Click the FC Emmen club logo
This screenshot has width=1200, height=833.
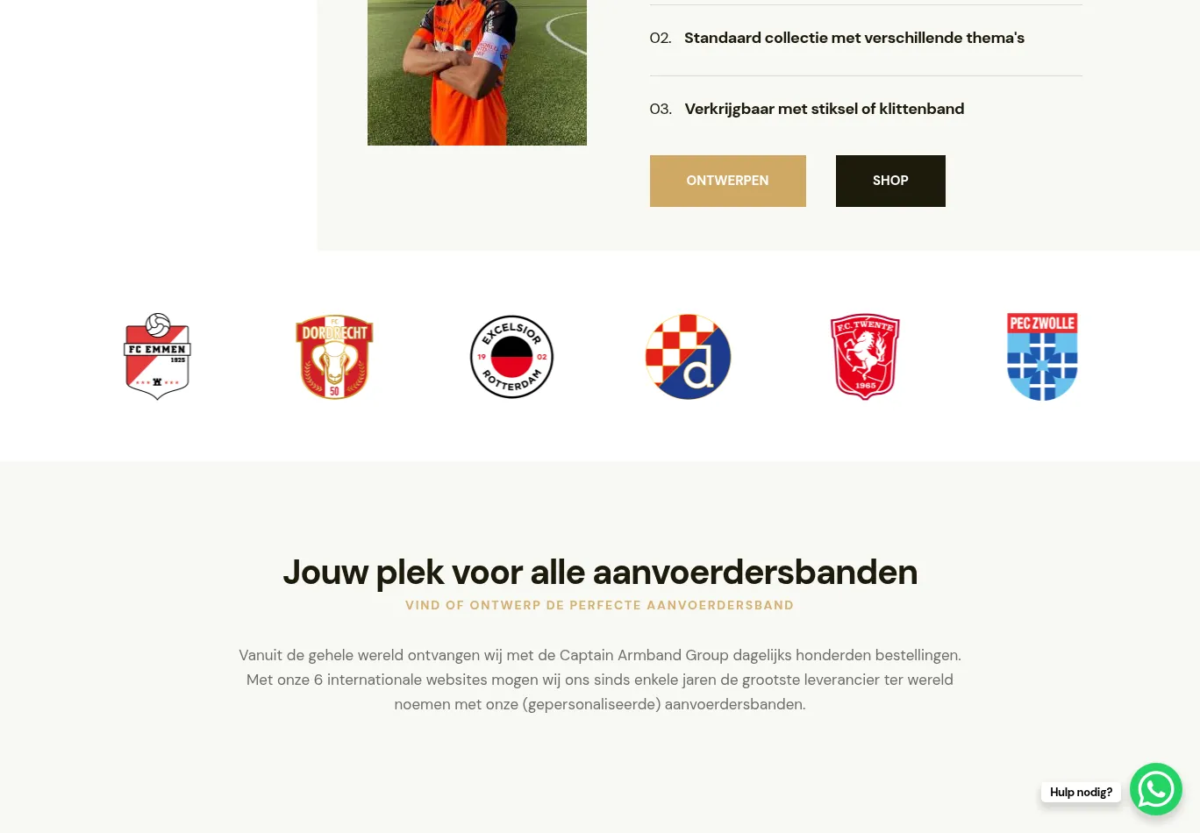[157, 356]
